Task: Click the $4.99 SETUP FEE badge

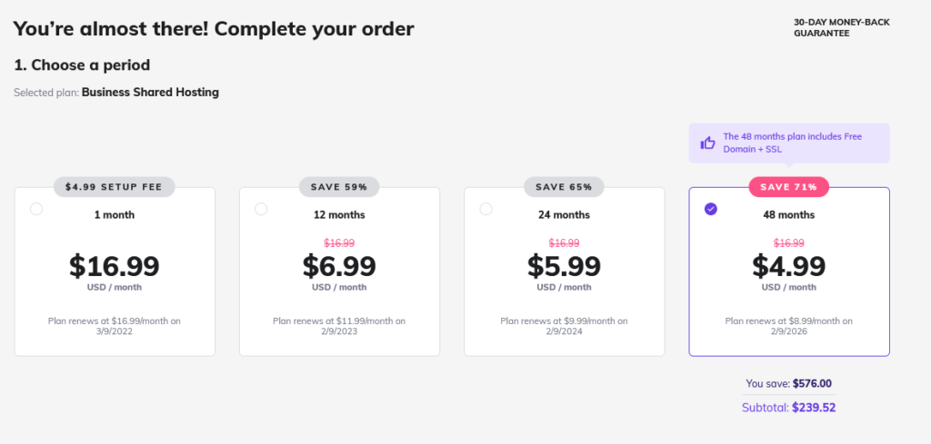Action: (114, 187)
